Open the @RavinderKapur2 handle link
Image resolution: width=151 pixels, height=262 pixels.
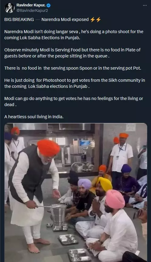tap(32, 11)
